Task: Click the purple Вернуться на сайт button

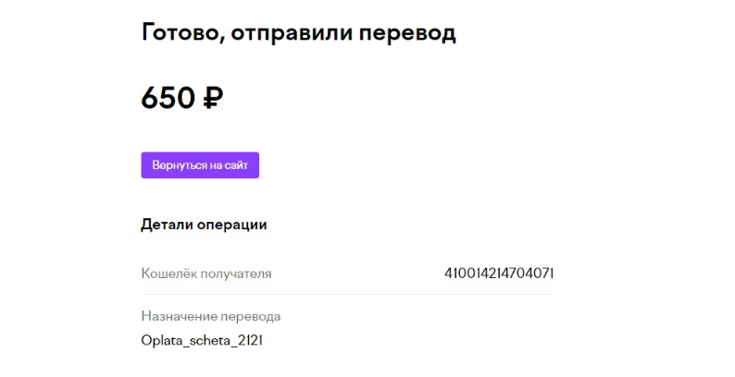Action: tap(200, 165)
